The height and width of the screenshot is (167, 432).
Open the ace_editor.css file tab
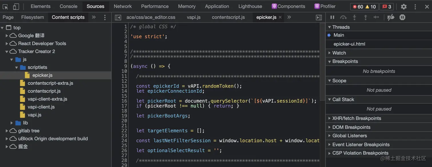coord(151,17)
